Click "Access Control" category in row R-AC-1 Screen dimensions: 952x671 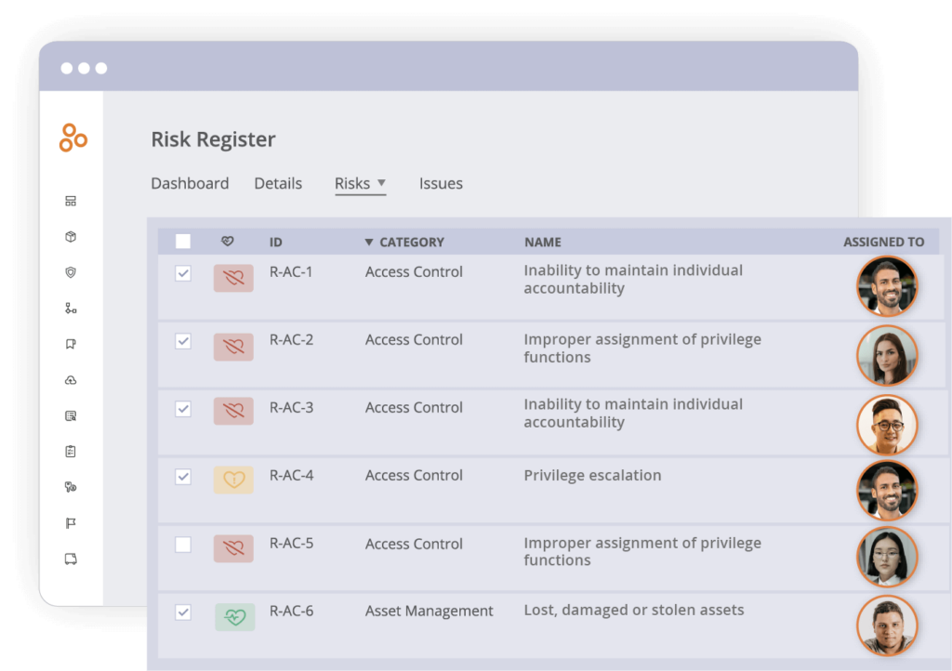point(414,271)
